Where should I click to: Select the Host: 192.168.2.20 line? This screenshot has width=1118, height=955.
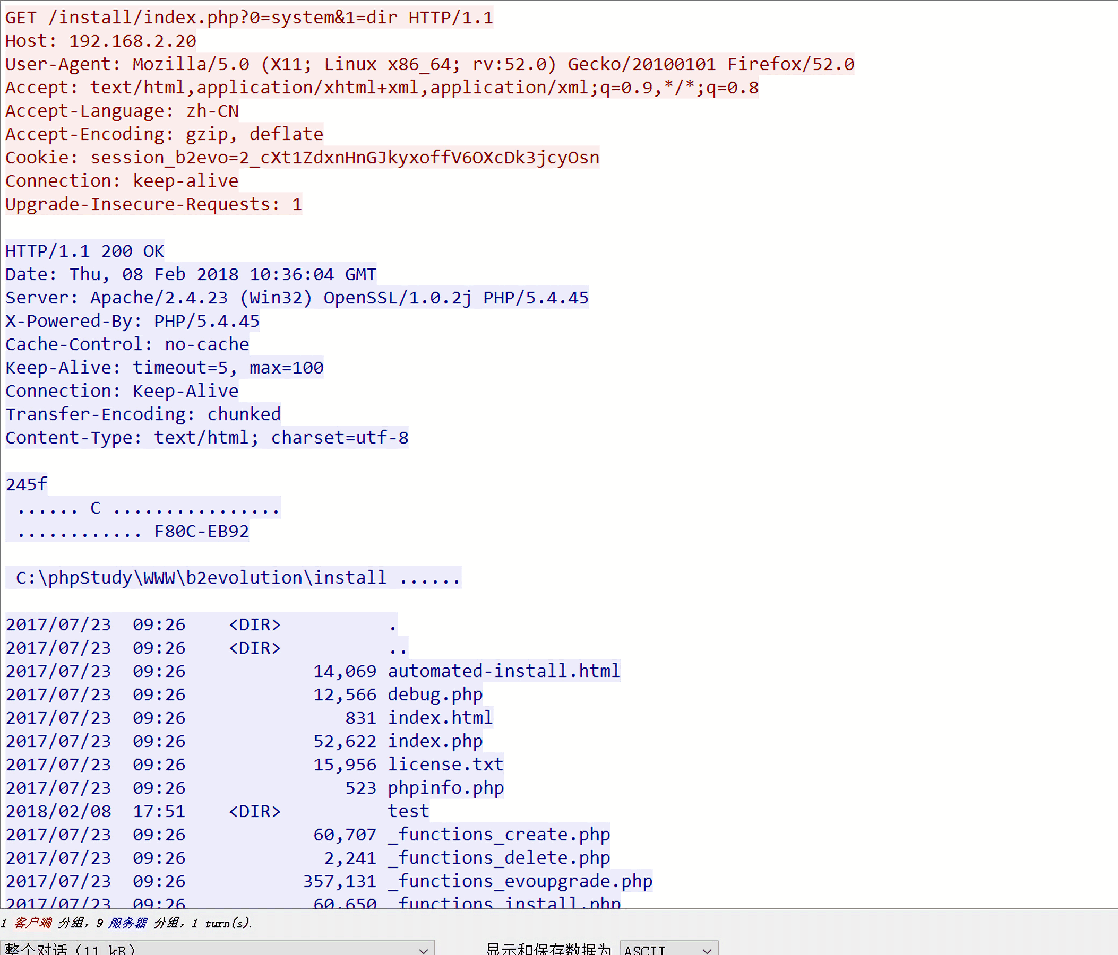tap(101, 41)
